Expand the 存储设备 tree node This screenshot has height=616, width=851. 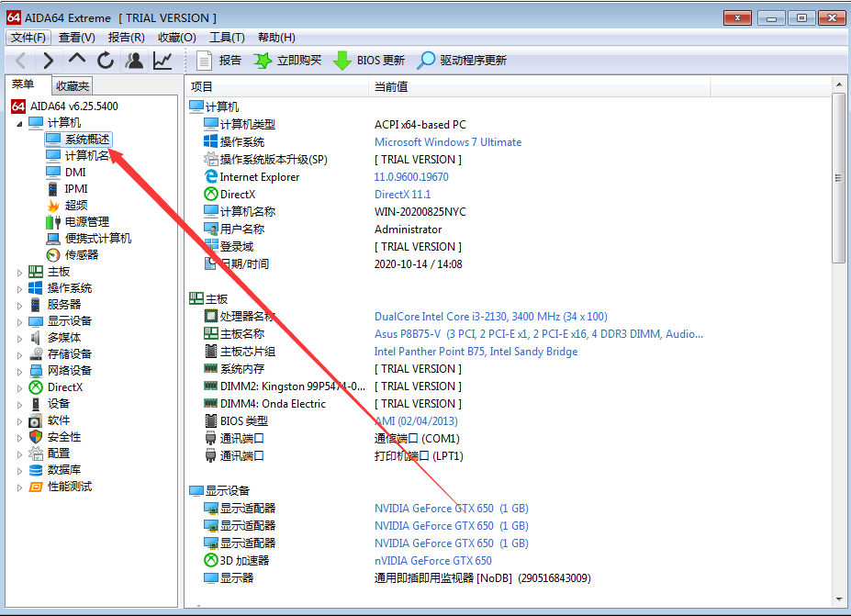pos(19,353)
